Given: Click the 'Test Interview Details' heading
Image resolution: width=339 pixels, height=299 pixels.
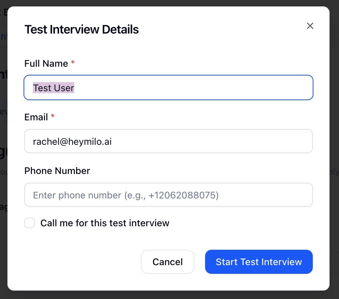Looking at the screenshot, I should (82, 29).
